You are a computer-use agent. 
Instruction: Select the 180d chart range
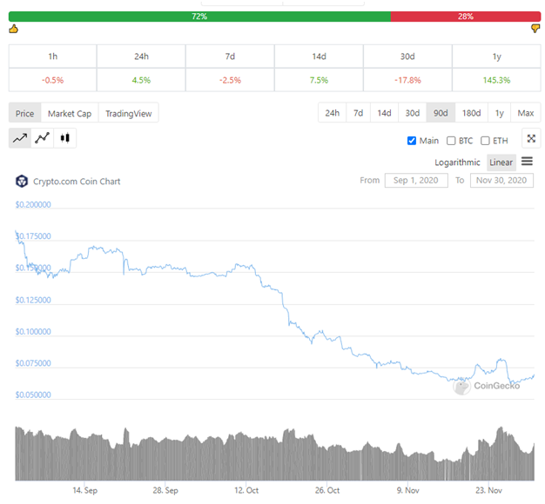pyautogui.click(x=471, y=113)
